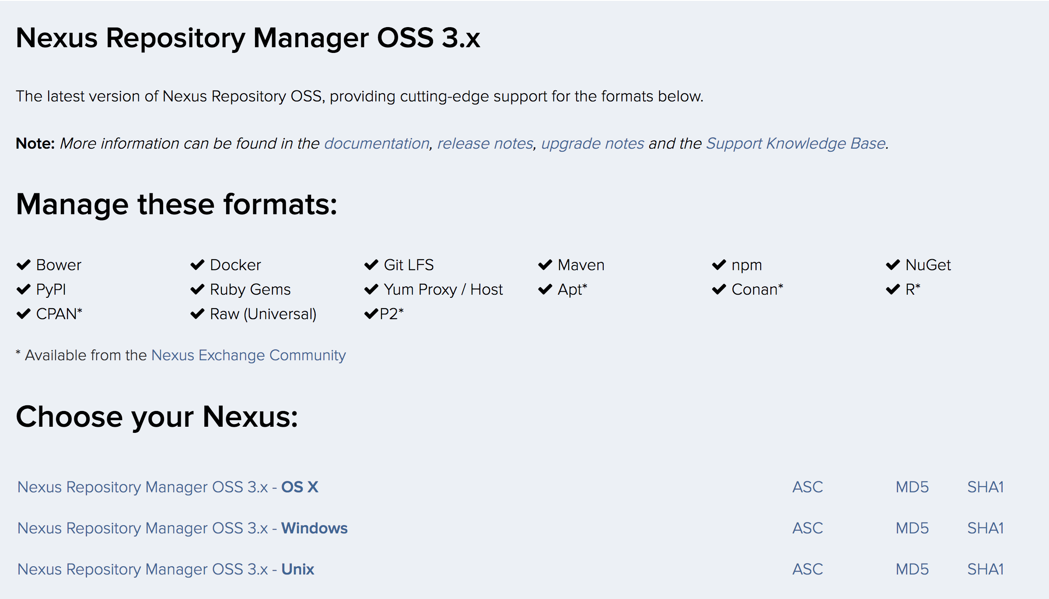Download Nexus Repository Manager OSS for Windows
Viewport: 1049px width, 599px height.
tap(182, 528)
